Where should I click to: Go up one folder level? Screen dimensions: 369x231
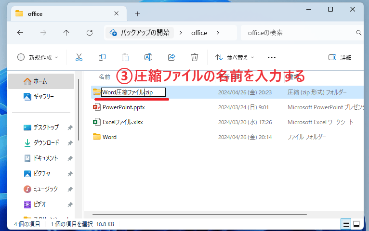[x=66, y=33]
